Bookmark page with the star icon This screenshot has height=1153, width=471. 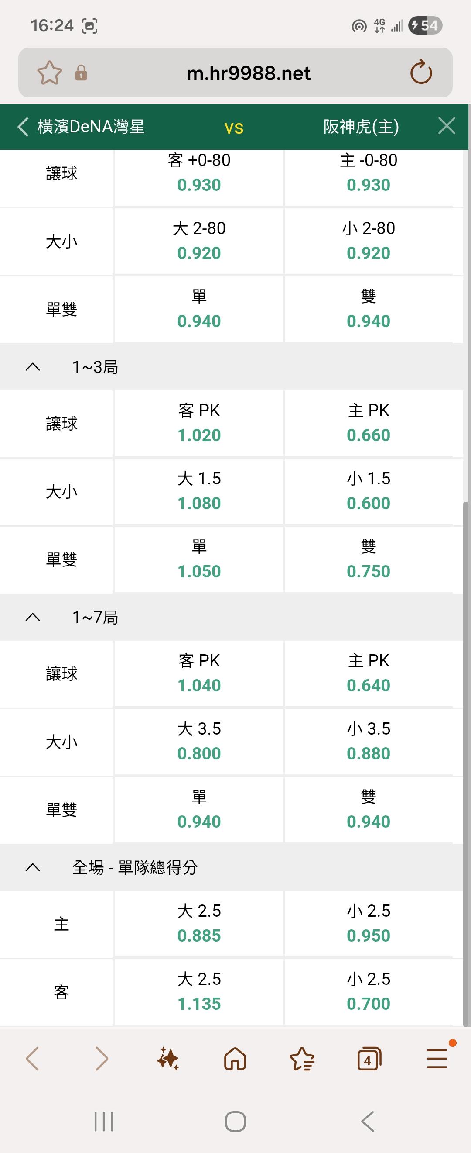click(49, 72)
